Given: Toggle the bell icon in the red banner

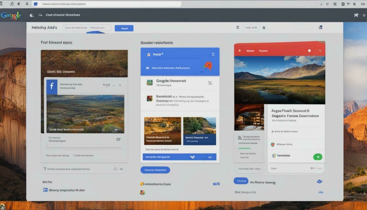Looking at the screenshot, I should (x=309, y=51).
